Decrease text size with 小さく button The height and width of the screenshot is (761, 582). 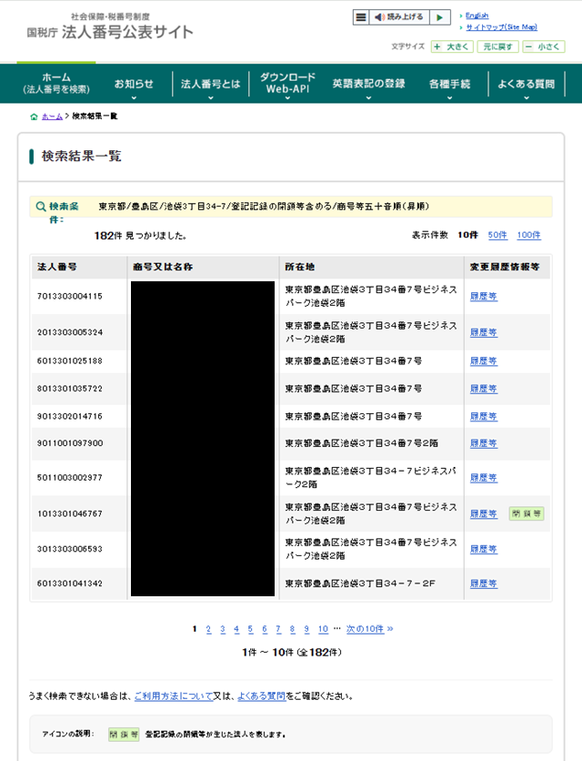544,46
